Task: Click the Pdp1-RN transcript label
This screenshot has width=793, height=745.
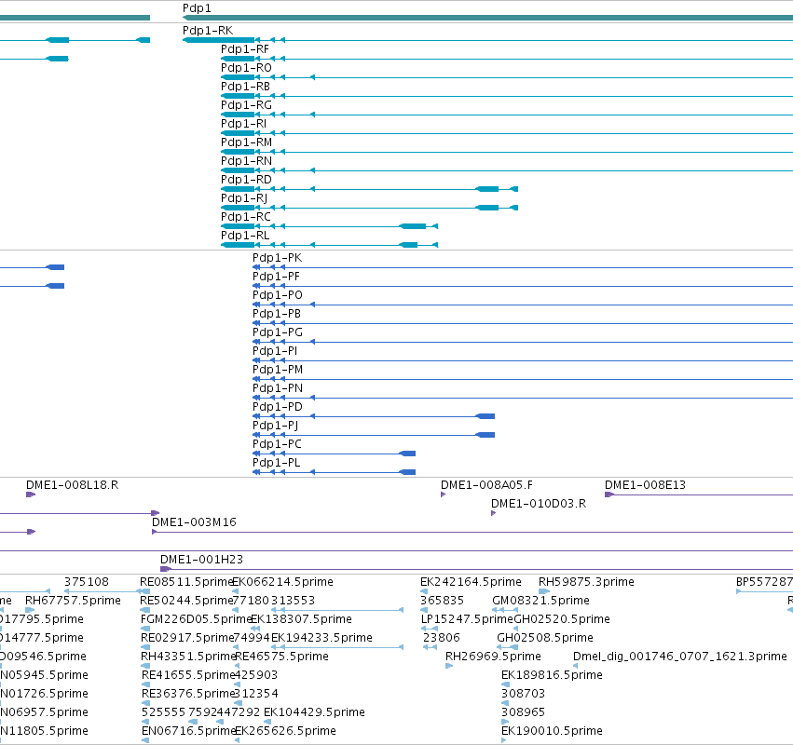Action: point(246,161)
